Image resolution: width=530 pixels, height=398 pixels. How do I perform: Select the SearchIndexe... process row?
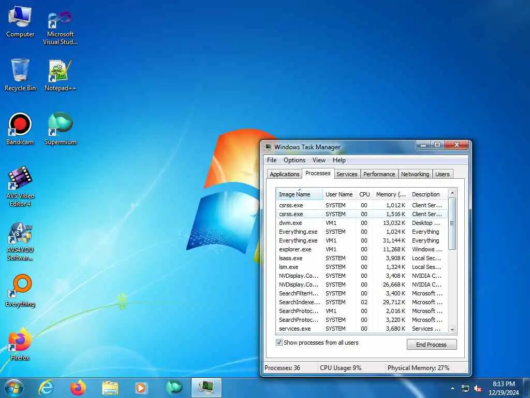tap(362, 302)
